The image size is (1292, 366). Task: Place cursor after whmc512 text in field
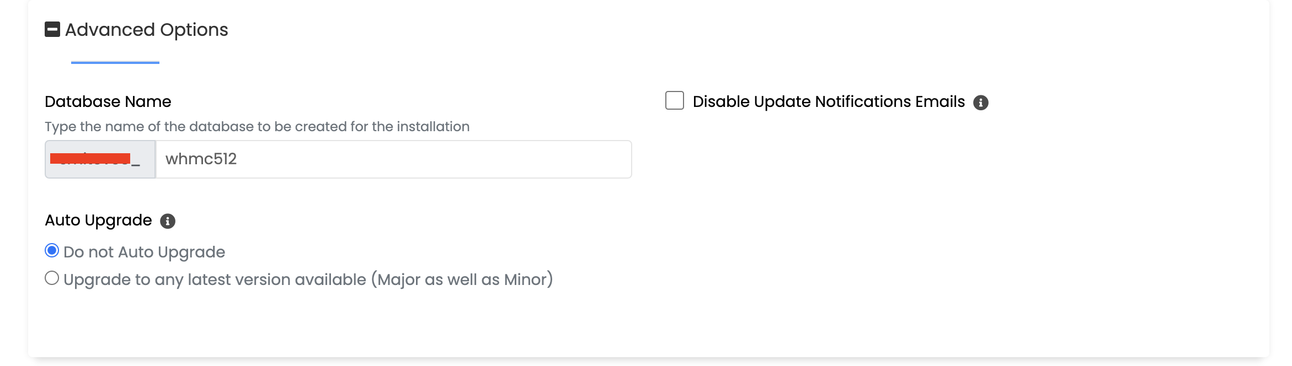coord(238,159)
